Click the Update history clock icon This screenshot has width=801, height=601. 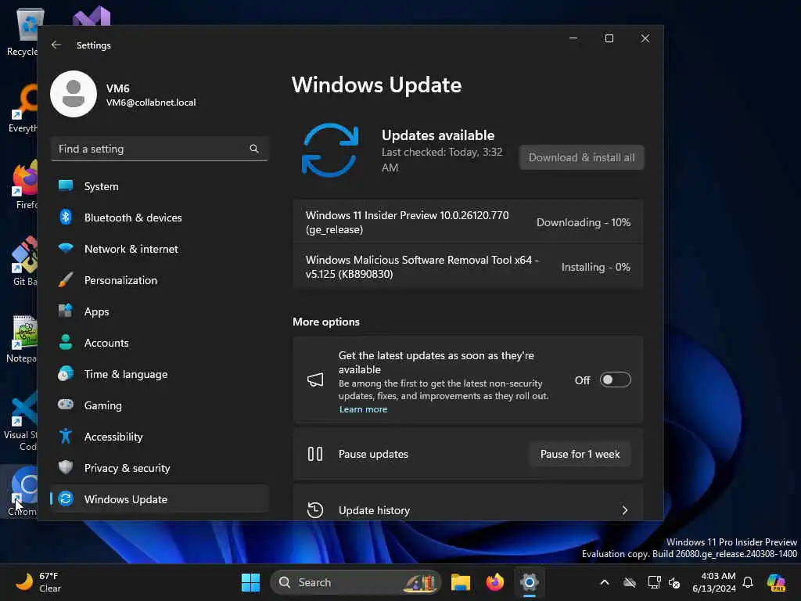[x=315, y=510]
